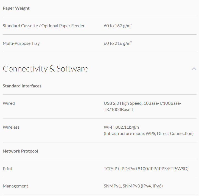Collapse the Connectivity & Software section chevron

click(x=194, y=69)
